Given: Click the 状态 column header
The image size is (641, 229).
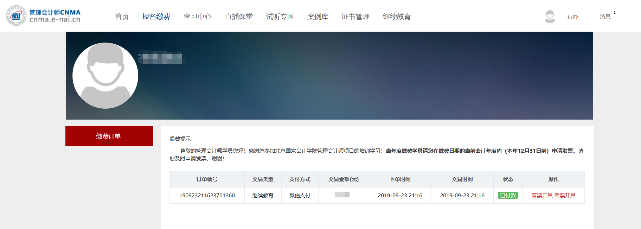Looking at the screenshot, I should [508, 179].
